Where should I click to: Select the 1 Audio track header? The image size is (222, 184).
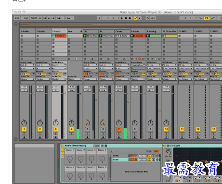tap(27, 31)
